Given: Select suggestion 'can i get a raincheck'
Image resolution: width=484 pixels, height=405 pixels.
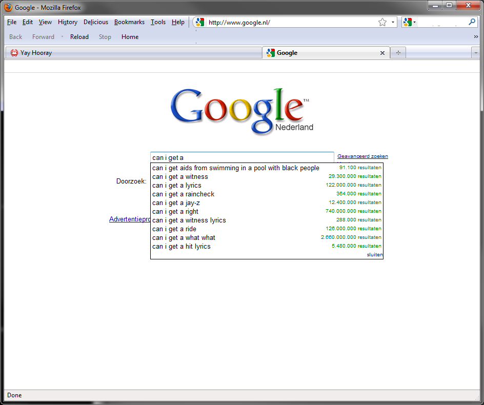Looking at the screenshot, I should click(267, 194).
